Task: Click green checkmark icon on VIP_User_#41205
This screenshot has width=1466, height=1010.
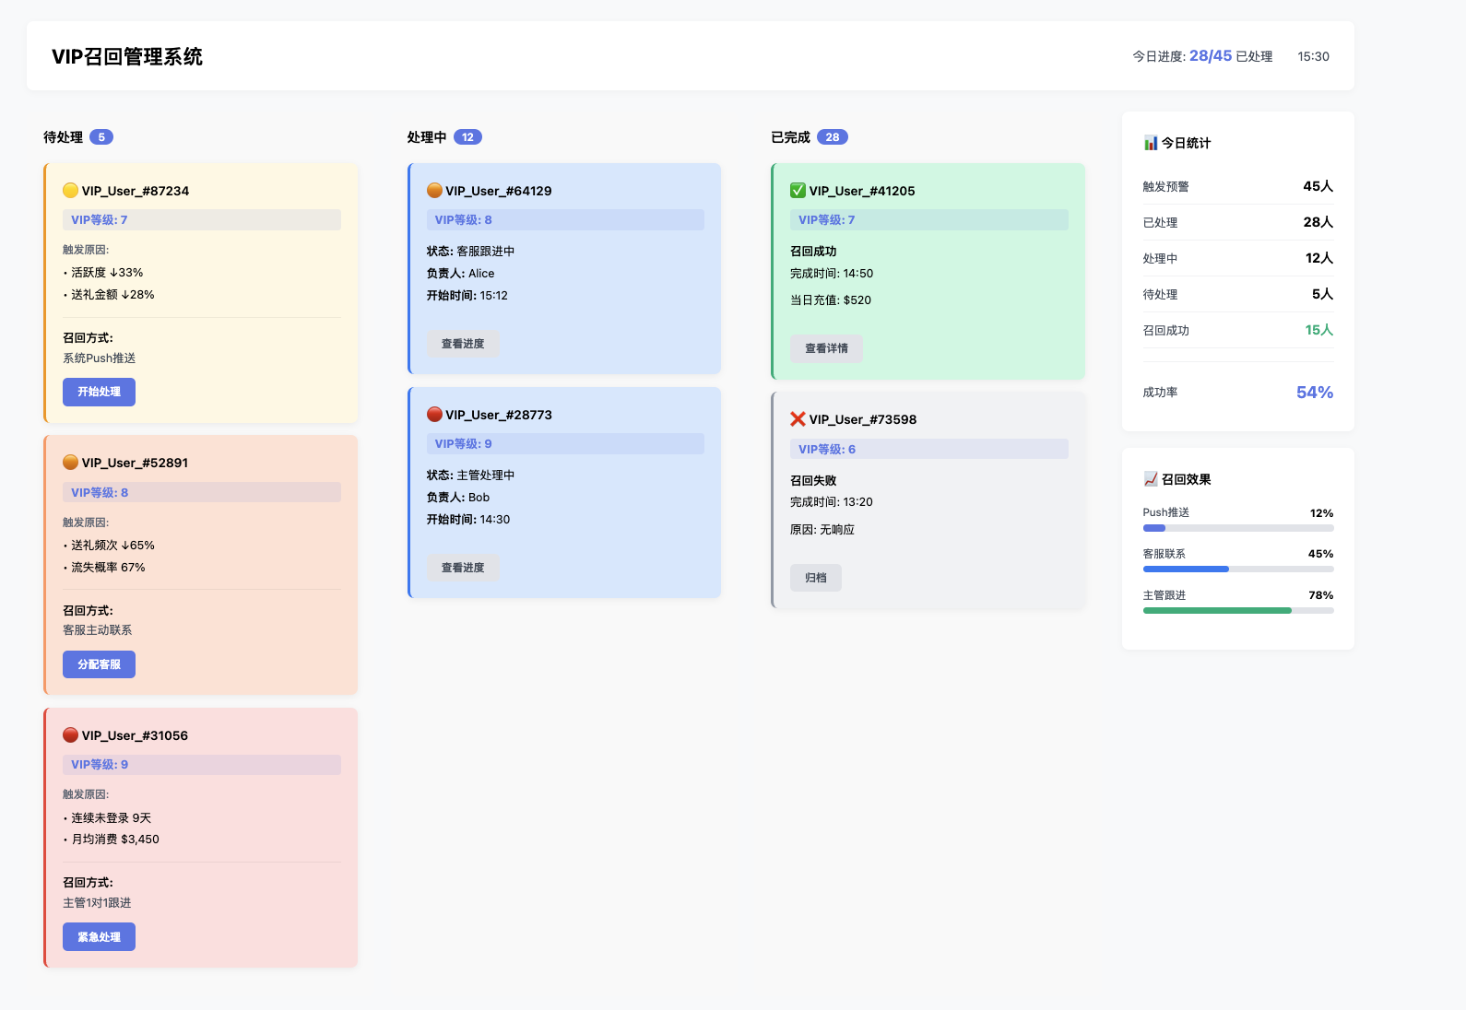Action: point(798,191)
